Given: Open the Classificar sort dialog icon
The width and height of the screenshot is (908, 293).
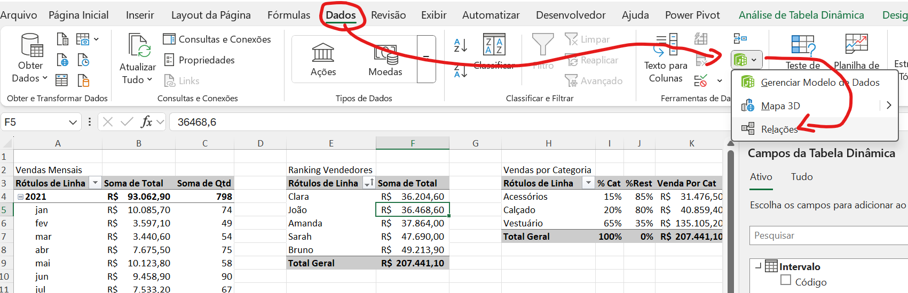Looking at the screenshot, I should coord(494,45).
